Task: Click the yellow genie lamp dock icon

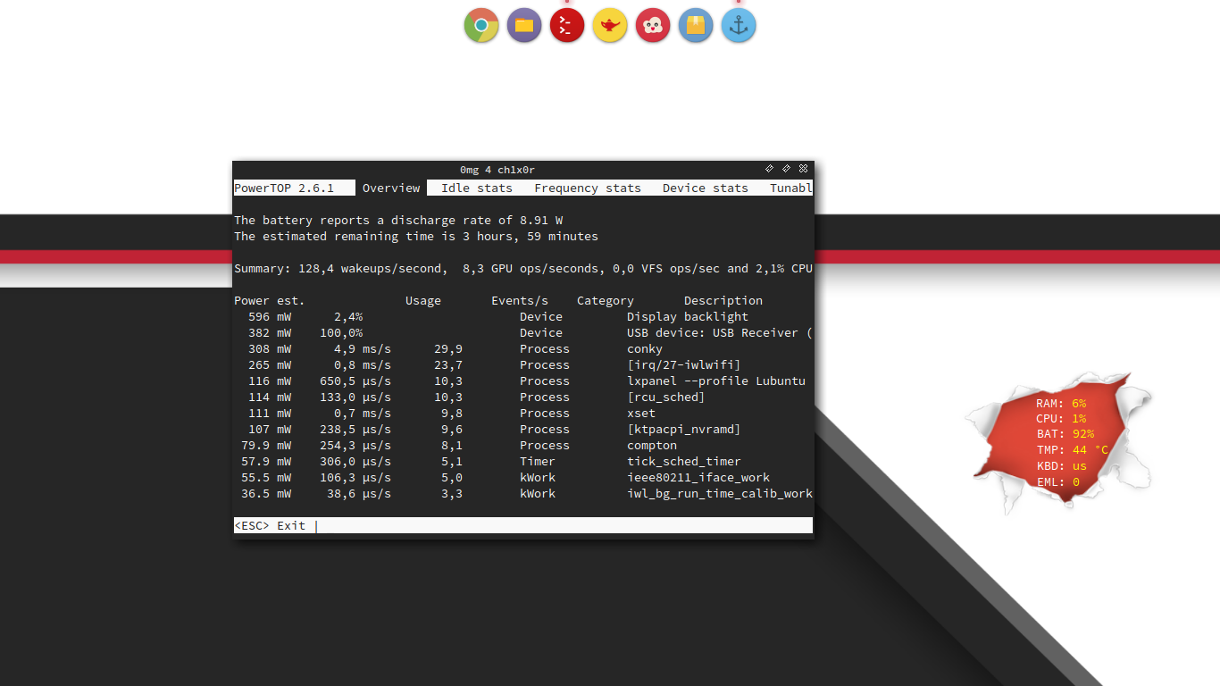Action: [610, 25]
